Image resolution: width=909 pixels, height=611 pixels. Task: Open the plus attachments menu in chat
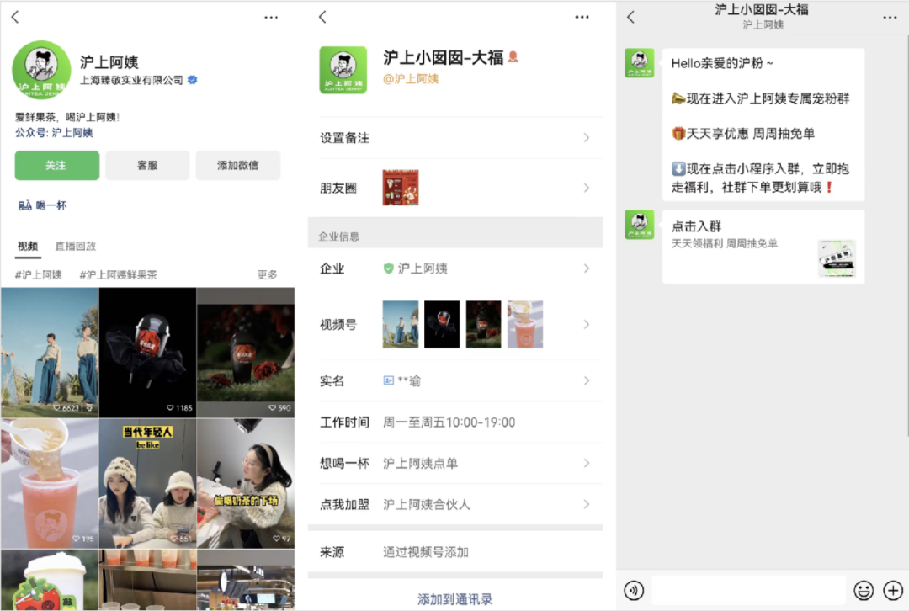pyautogui.click(x=893, y=591)
